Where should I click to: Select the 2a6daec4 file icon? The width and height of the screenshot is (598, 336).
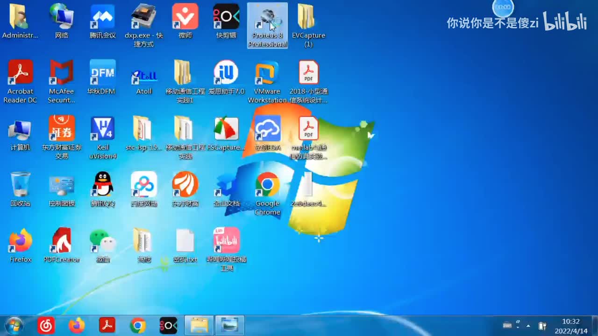pos(308,189)
